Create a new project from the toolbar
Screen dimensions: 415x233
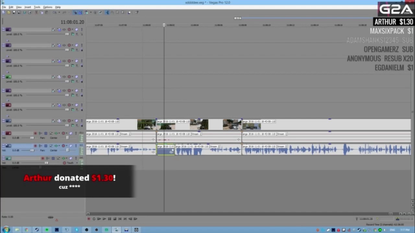(x=3, y=12)
